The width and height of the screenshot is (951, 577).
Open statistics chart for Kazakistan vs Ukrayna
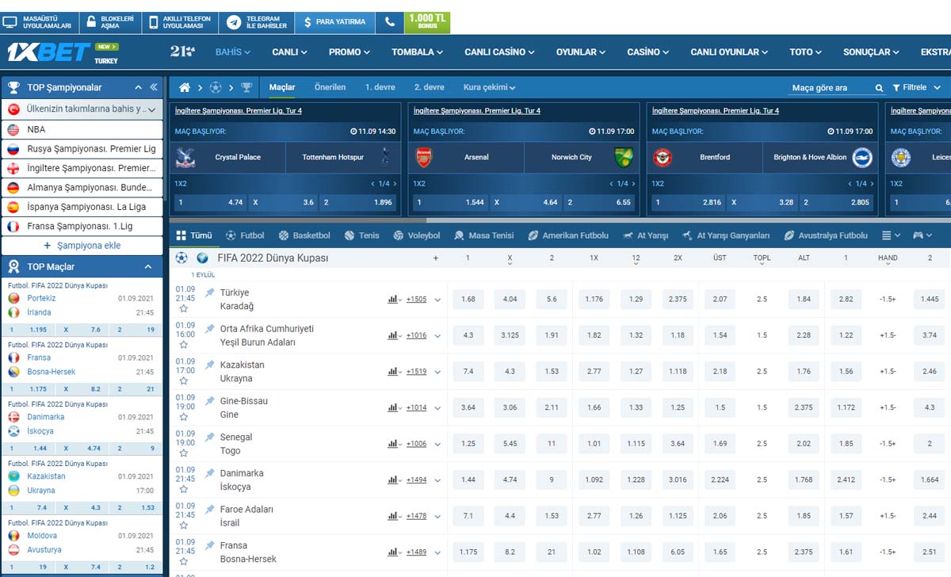pos(393,371)
